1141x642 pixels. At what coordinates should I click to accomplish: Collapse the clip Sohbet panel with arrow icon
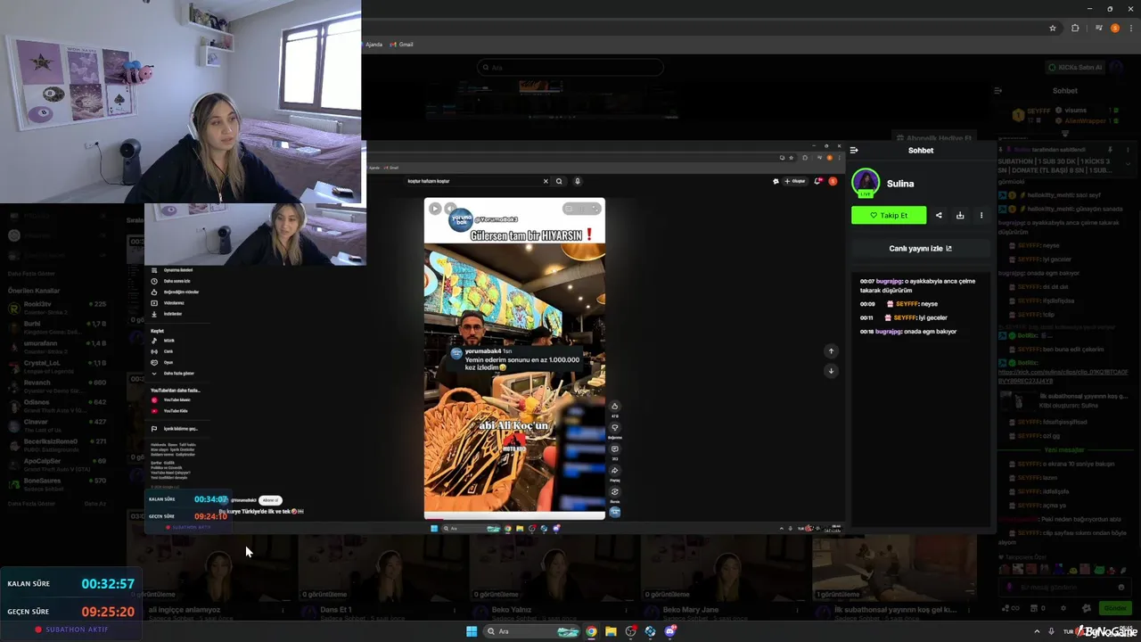pyautogui.click(x=854, y=150)
